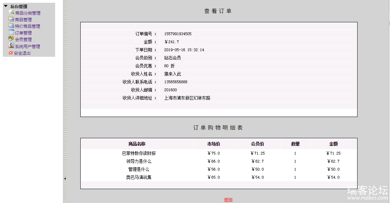Click postal code 201600

[x=170, y=90]
